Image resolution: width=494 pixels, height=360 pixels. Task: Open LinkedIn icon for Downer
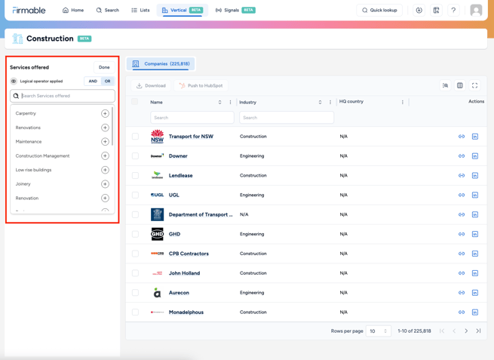tap(475, 156)
